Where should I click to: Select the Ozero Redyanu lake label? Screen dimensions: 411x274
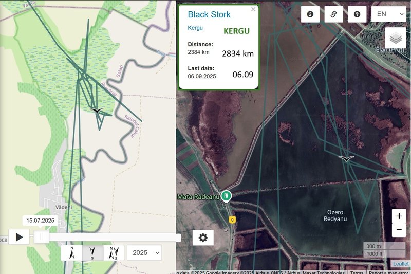pyautogui.click(x=335, y=215)
